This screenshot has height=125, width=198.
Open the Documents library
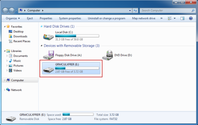[x=20, y=56]
